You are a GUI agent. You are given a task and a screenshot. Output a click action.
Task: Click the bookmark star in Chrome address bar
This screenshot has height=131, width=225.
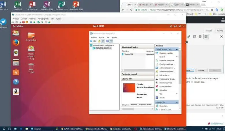tap(212, 10)
